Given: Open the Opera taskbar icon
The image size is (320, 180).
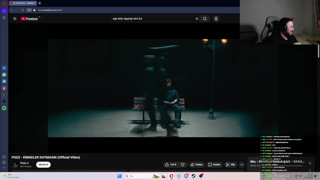Looking at the screenshot, I should (171, 176).
